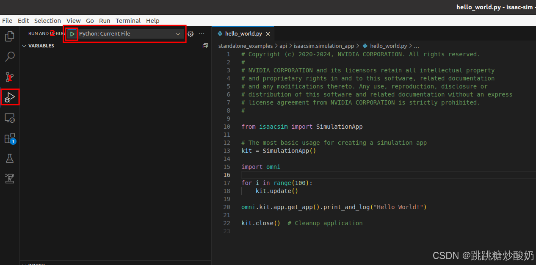Open the Run menu

104,20
